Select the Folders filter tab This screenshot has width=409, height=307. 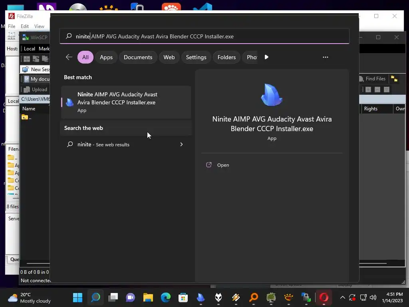[x=227, y=57]
